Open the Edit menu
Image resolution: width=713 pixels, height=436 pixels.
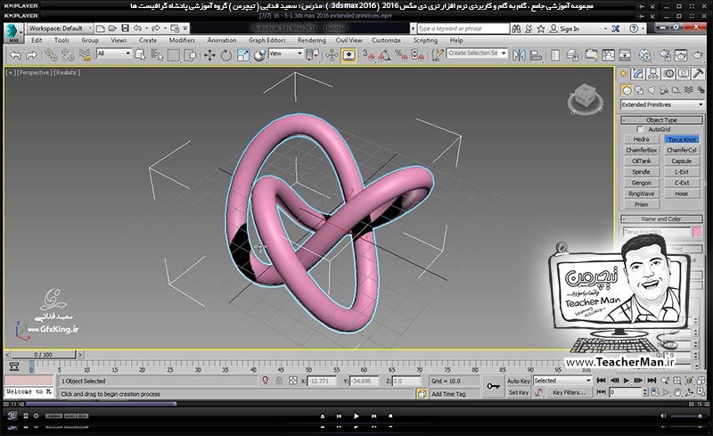(x=37, y=40)
